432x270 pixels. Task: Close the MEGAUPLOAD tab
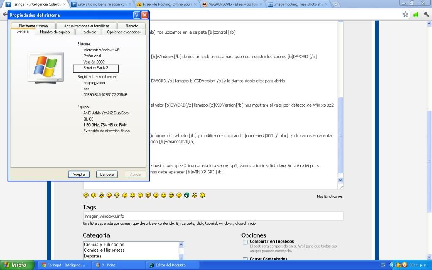pos(261,4)
